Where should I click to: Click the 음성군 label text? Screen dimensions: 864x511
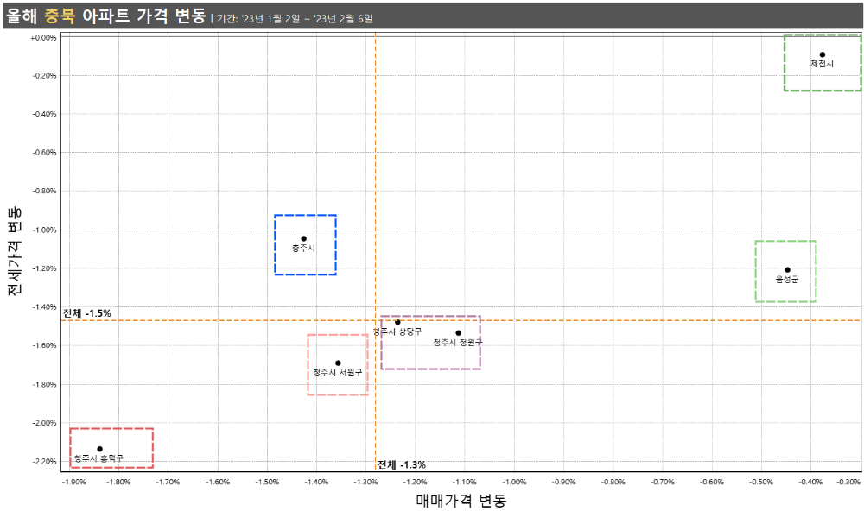787,279
